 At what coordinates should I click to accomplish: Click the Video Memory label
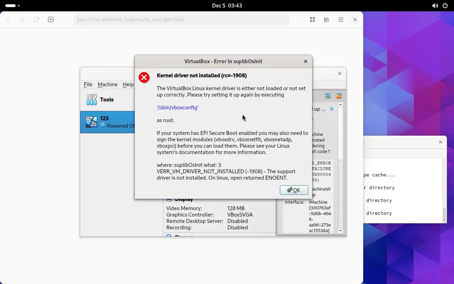tap(184, 208)
